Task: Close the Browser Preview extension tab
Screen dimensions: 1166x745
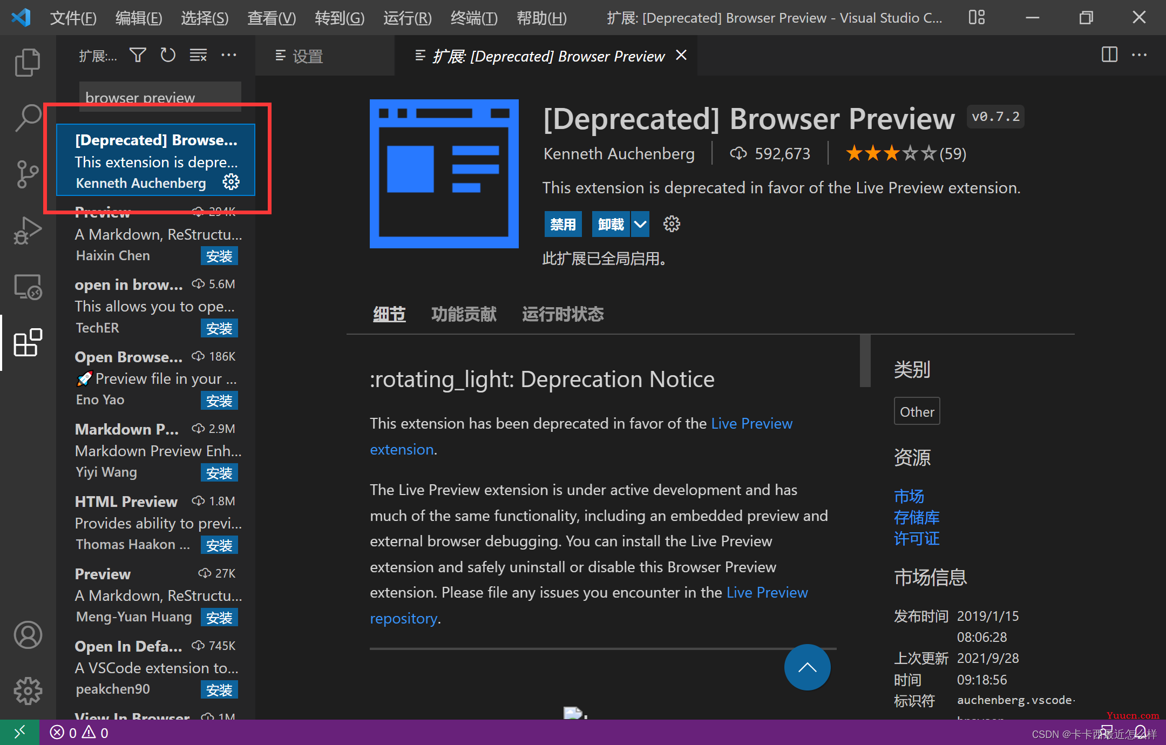Action: pyautogui.click(x=681, y=55)
